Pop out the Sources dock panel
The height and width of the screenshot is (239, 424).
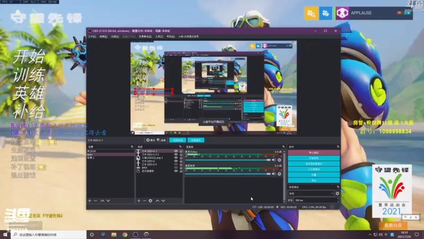coord(180,147)
